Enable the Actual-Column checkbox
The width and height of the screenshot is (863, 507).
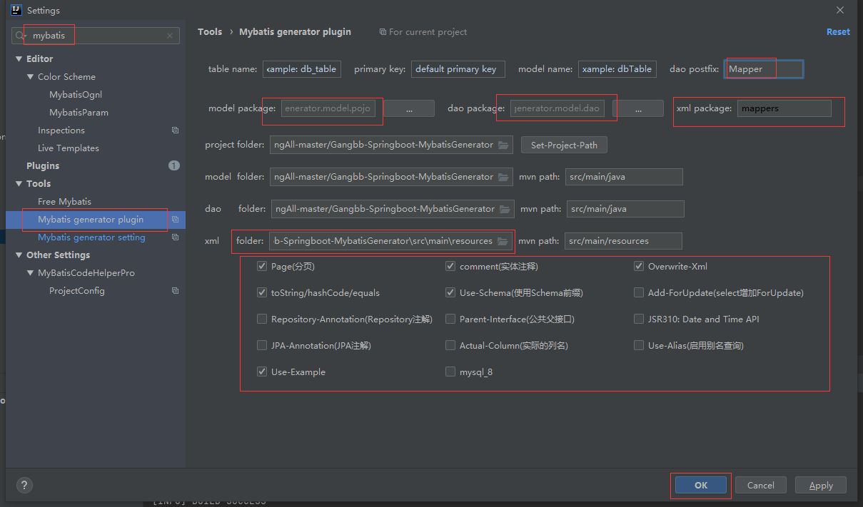click(450, 346)
